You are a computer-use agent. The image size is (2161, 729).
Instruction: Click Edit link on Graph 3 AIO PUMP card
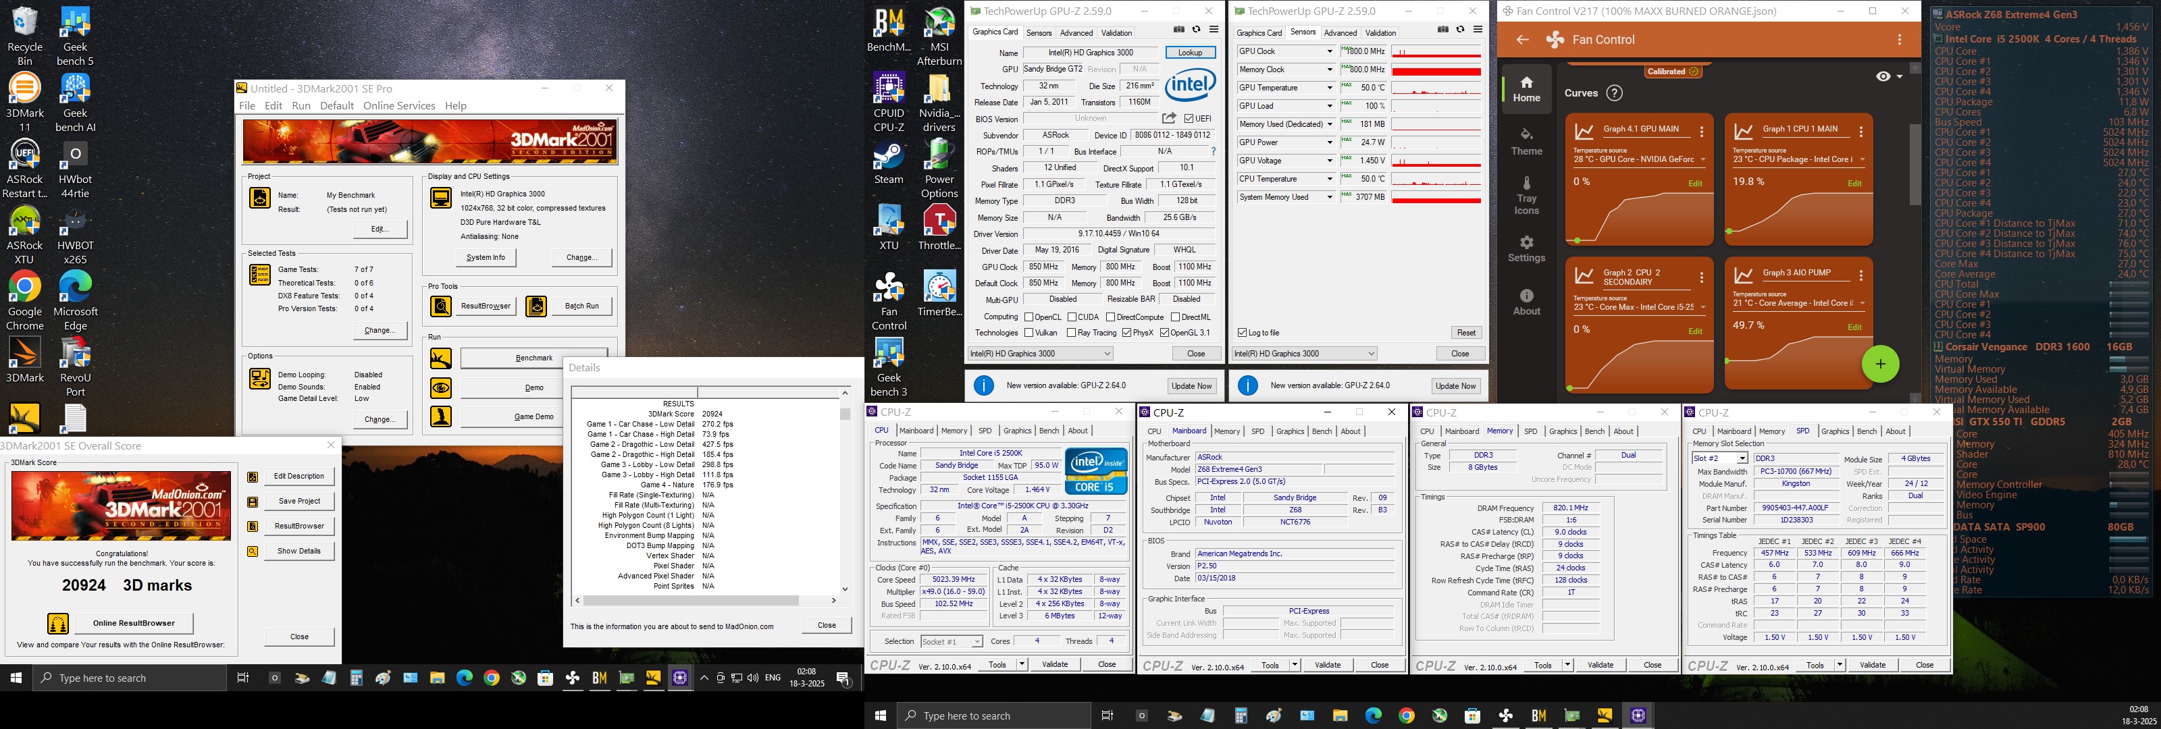1854,327
